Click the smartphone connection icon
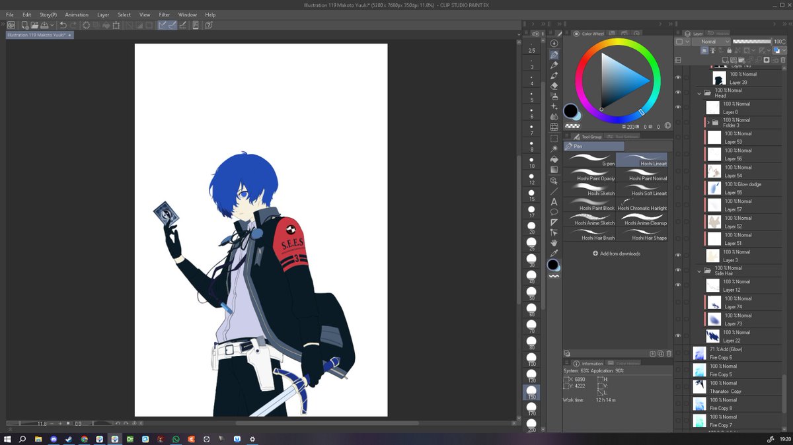The height and width of the screenshot is (445, 793). click(195, 25)
